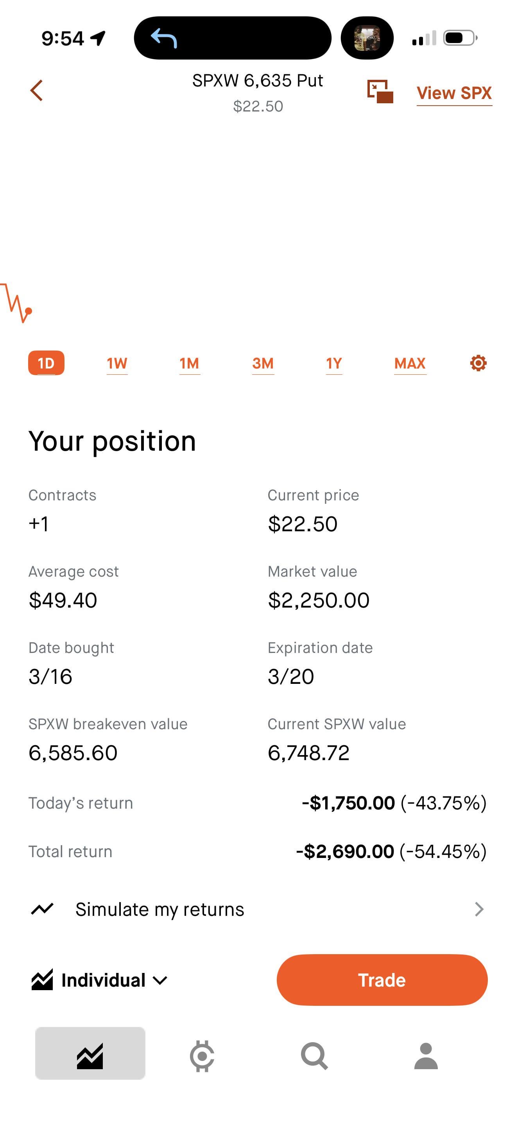This screenshot has height=1122, width=516.
Task: Tap the iOS return arrow in Dynamic Island
Action: [164, 38]
